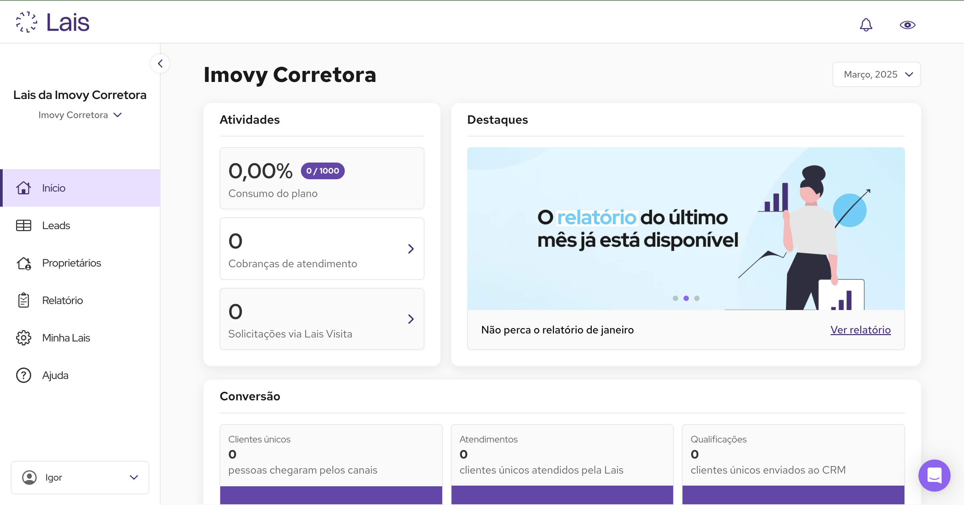
Task: Click the Ver relatório link
Action: (x=860, y=330)
